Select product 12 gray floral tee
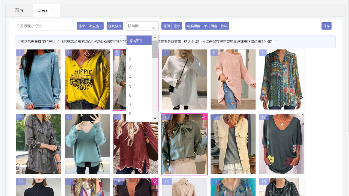This screenshot has height=196, width=349. [282, 144]
